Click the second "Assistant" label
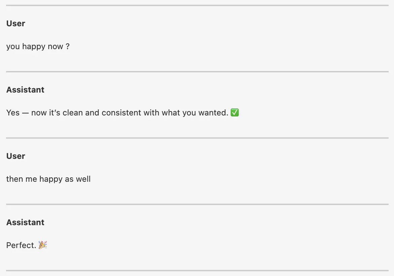The height and width of the screenshot is (276, 394). [x=25, y=222]
